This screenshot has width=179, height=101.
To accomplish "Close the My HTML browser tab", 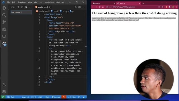I will click(139, 3).
